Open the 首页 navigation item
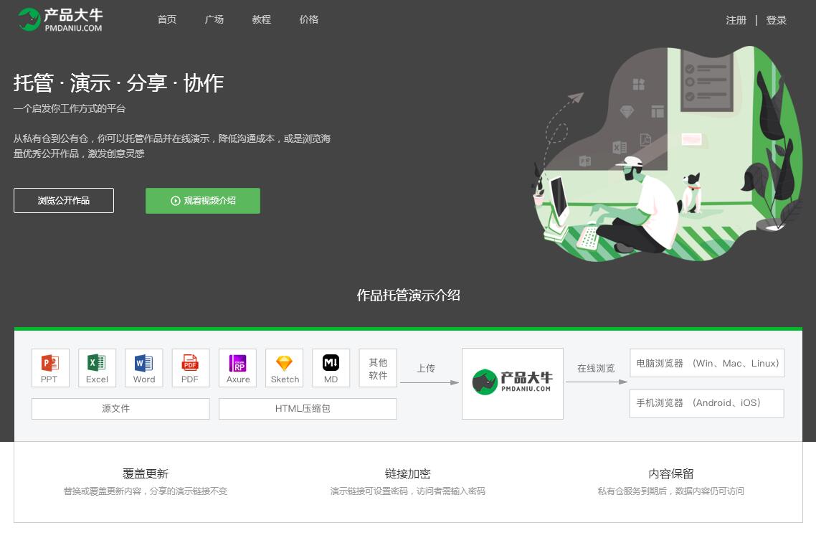Image resolution: width=816 pixels, height=543 pixels. pos(167,19)
